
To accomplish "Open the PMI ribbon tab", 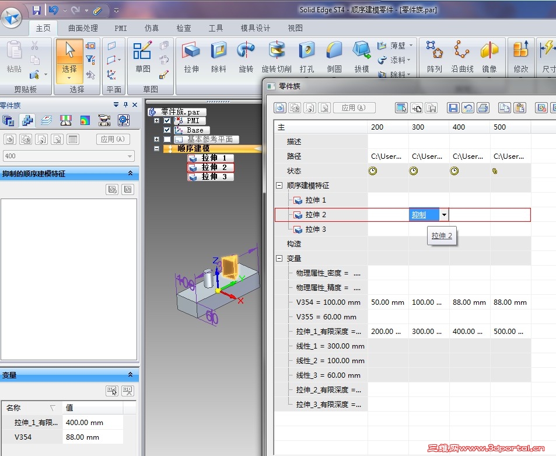I will (x=121, y=28).
